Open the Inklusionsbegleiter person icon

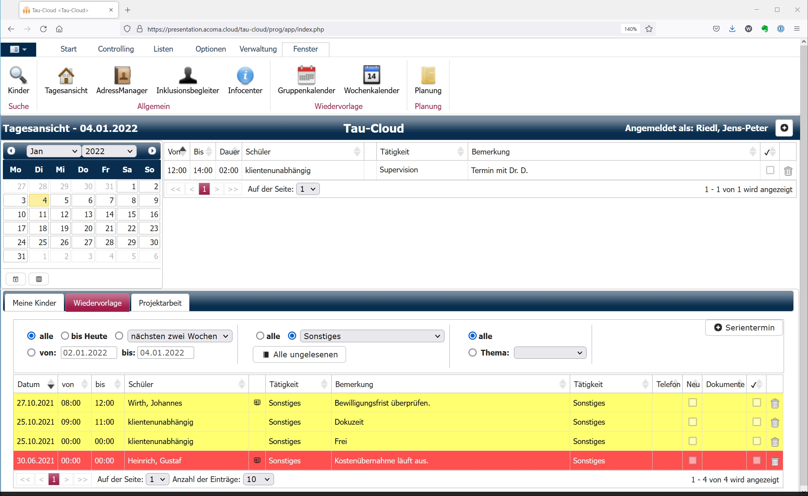(188, 76)
